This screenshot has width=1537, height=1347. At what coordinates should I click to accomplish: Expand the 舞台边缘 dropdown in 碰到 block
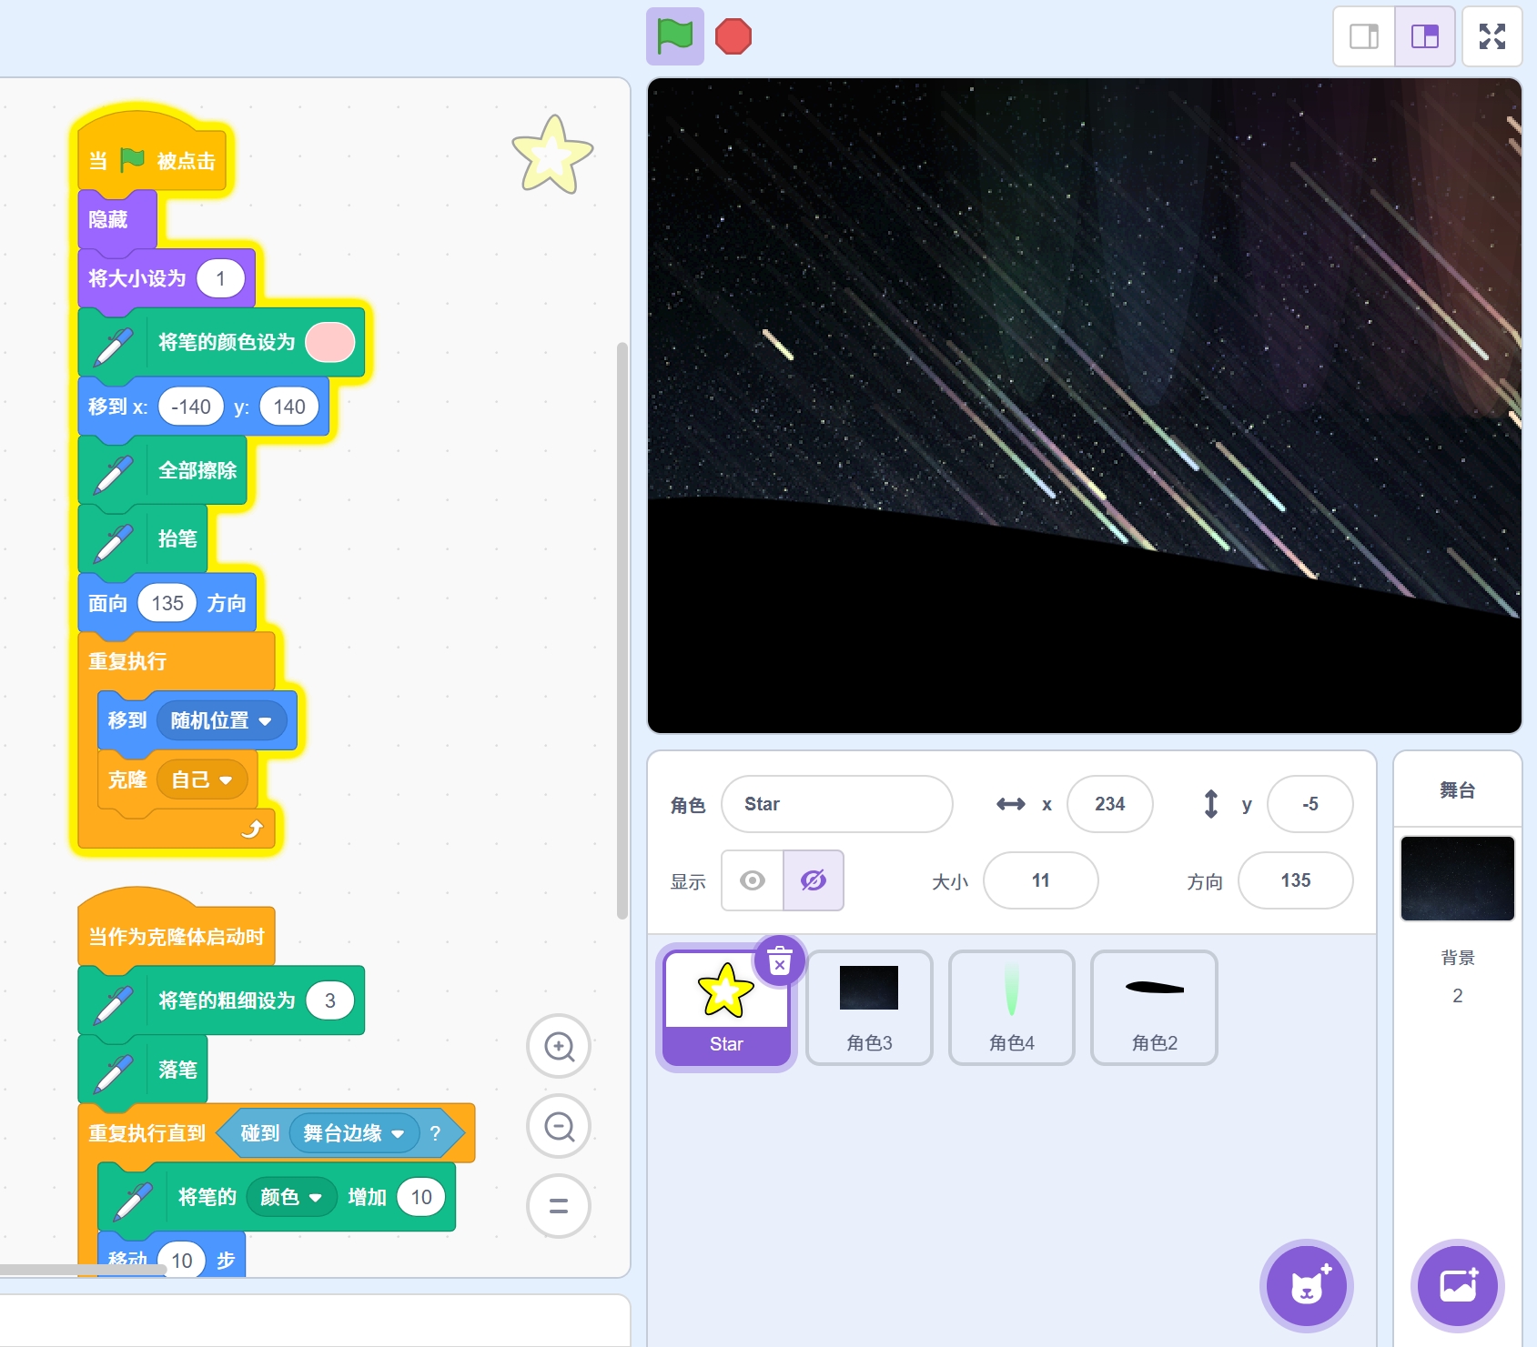click(x=398, y=1134)
